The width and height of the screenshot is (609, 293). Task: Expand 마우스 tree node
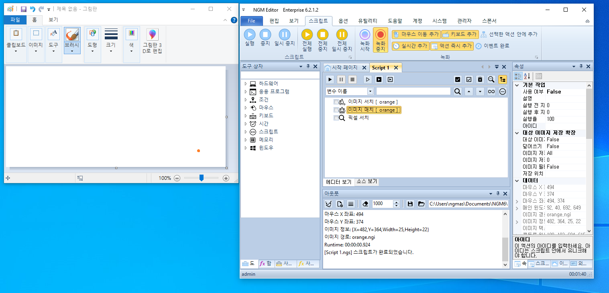tap(246, 108)
